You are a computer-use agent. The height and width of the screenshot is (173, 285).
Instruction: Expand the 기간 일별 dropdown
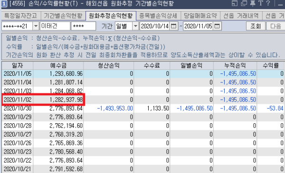135,26
